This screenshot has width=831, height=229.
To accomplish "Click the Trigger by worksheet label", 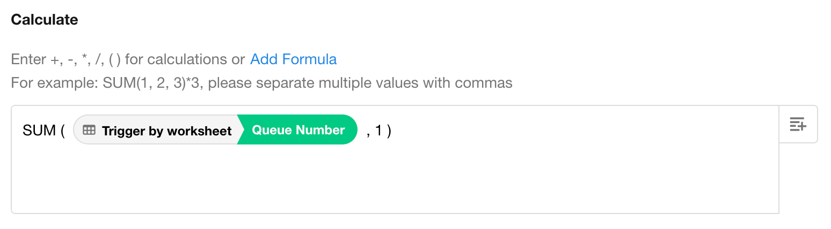I will click(x=166, y=131).
